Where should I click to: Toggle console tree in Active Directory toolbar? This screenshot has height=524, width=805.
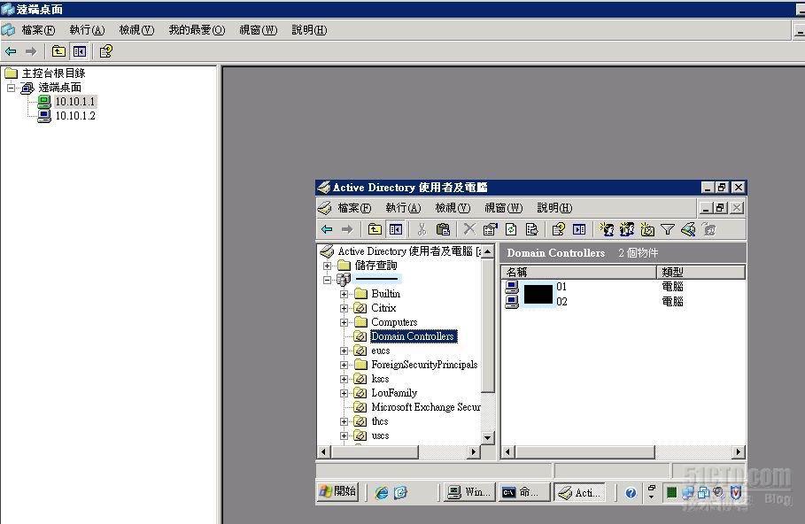coord(396,229)
